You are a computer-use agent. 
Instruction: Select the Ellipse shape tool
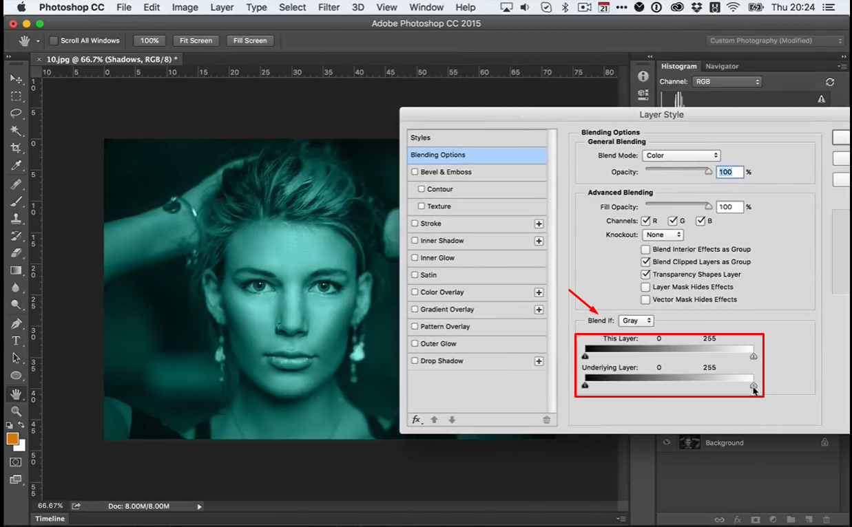pyautogui.click(x=16, y=376)
